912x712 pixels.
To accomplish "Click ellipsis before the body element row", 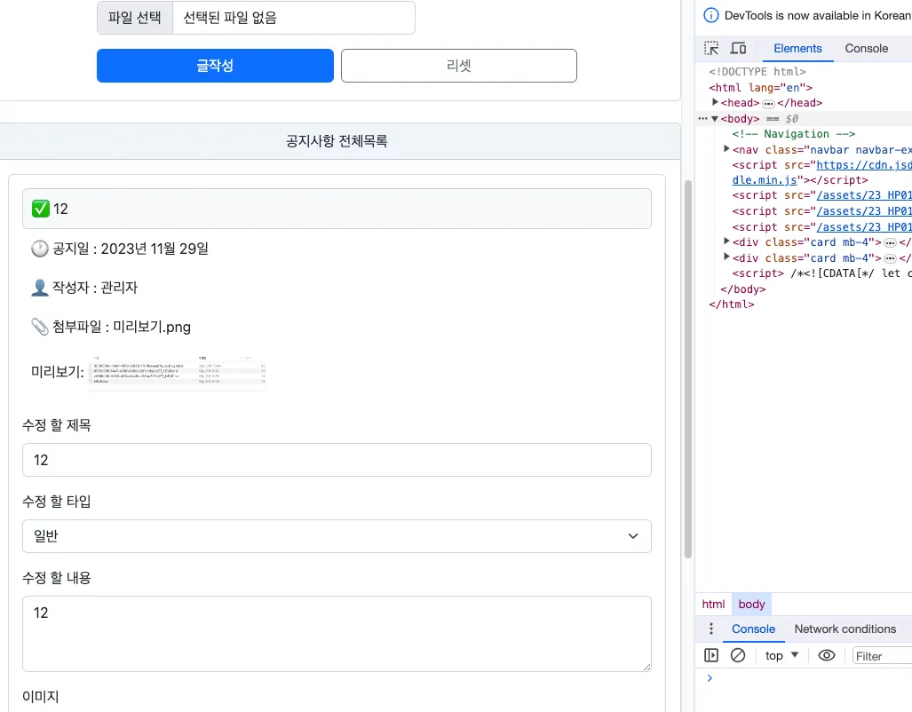I will coord(702,119).
